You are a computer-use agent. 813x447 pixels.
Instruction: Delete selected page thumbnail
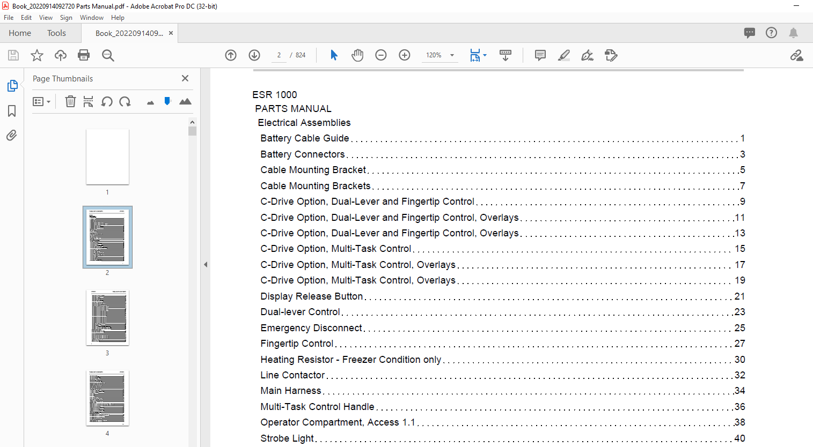point(70,101)
